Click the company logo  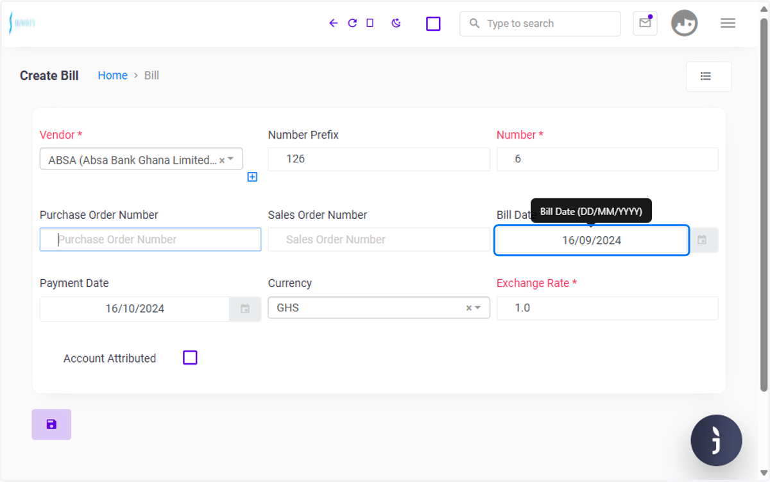point(22,23)
